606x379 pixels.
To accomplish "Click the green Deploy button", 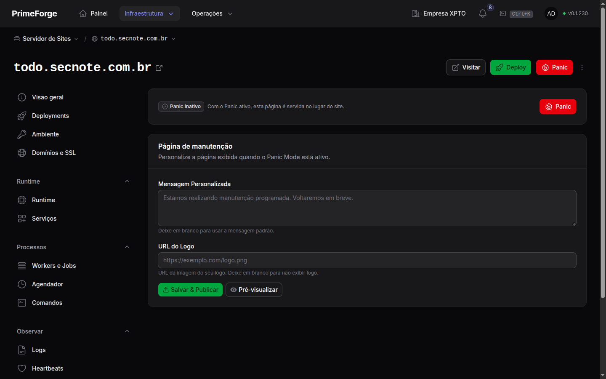I will coord(510,67).
